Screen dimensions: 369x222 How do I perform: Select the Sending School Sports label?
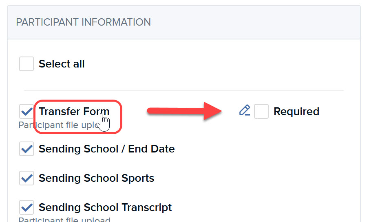coord(97,178)
